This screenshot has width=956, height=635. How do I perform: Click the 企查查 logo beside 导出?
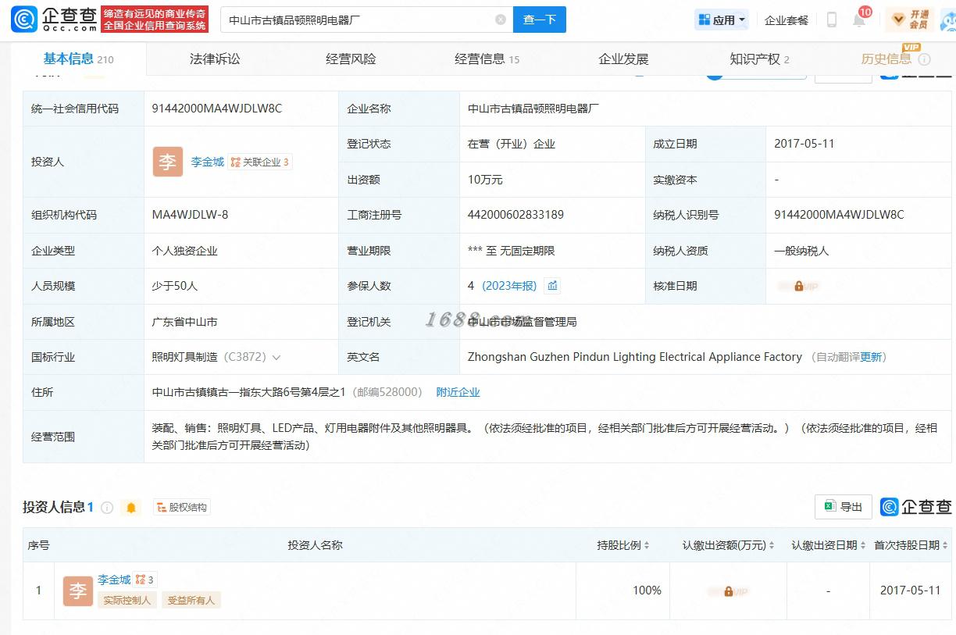click(x=916, y=507)
